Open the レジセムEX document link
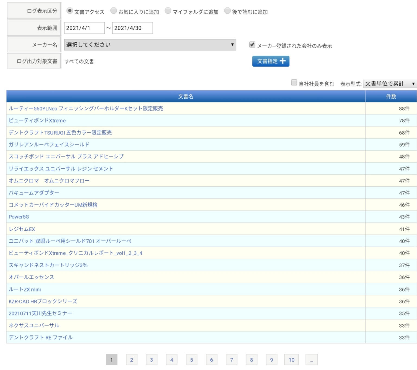This screenshot has width=417, height=370. pos(22,229)
